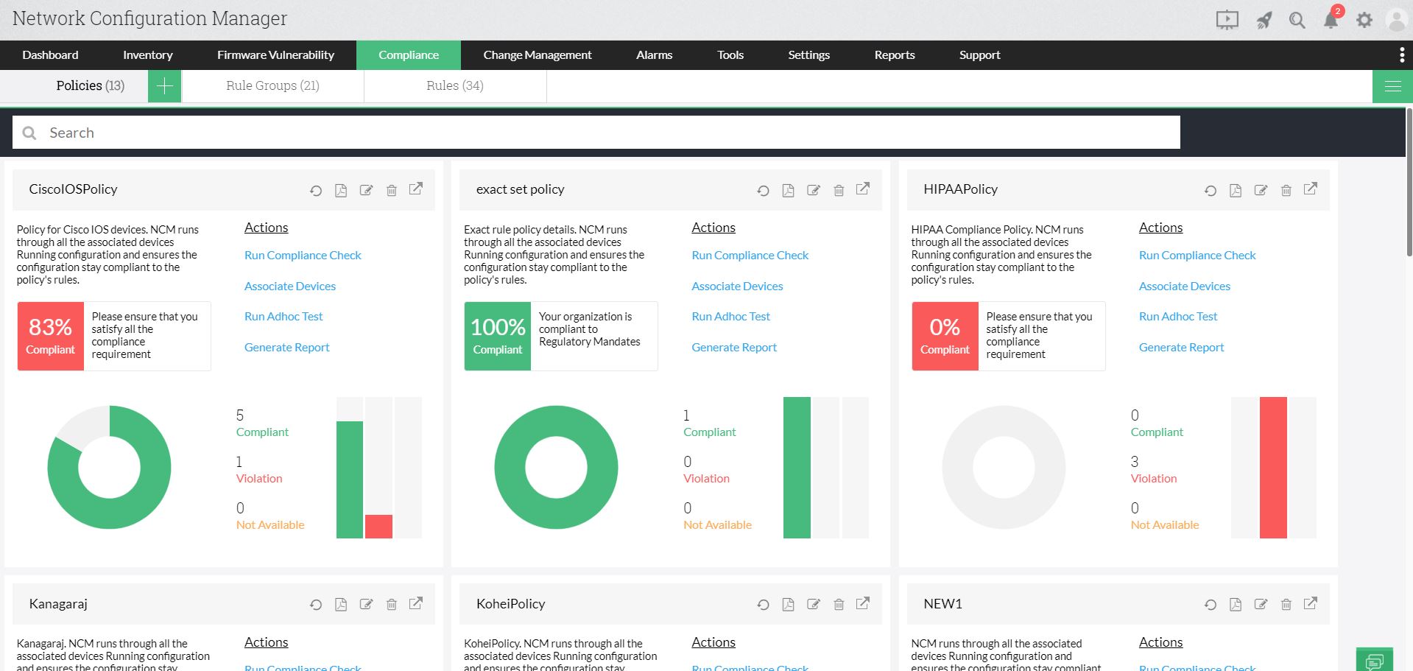This screenshot has height=671, width=1413.
Task: Edit the exact set policy
Action: (814, 191)
